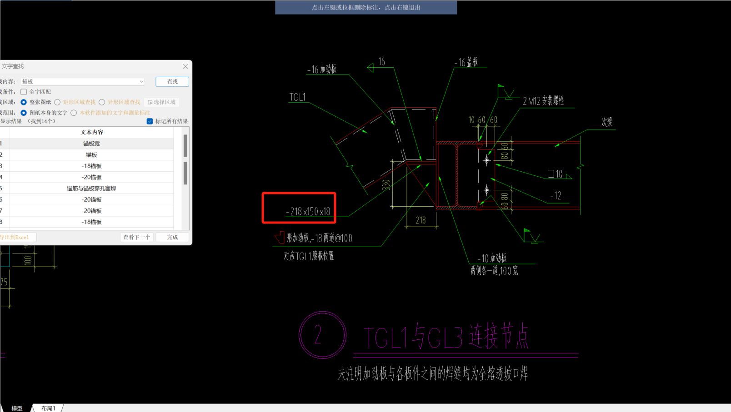Click the 未注明加劲板 weld note text
This screenshot has width=731, height=412.
tap(432, 373)
